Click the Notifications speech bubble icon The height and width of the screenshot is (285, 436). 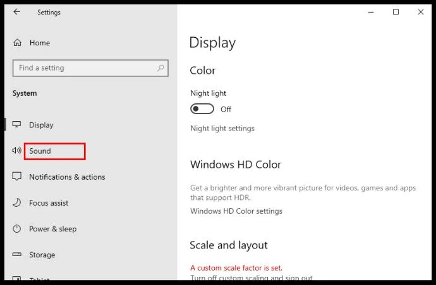click(x=16, y=177)
